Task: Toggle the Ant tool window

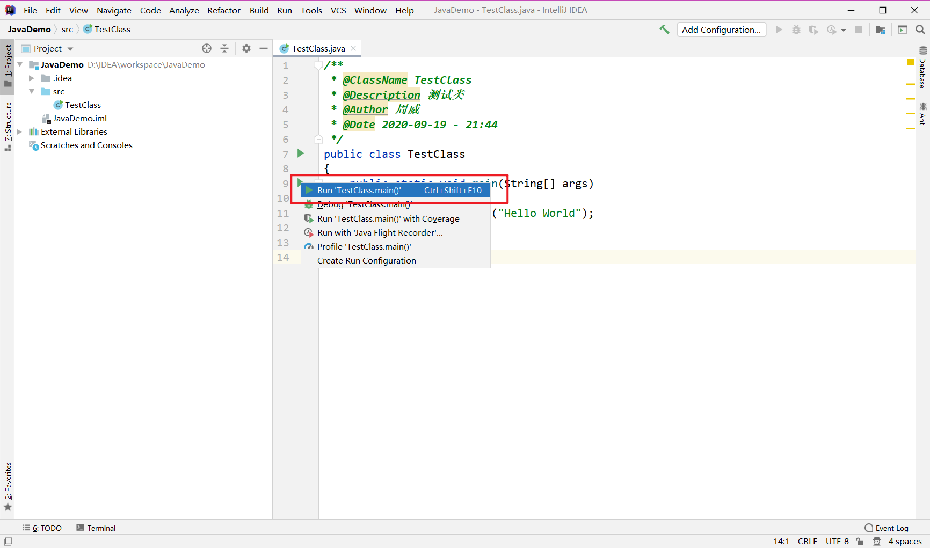Action: (x=922, y=113)
